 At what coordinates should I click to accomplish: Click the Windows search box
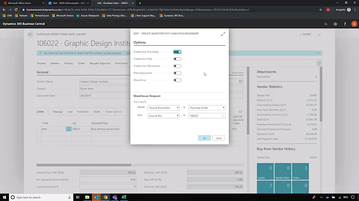[x=41, y=197]
